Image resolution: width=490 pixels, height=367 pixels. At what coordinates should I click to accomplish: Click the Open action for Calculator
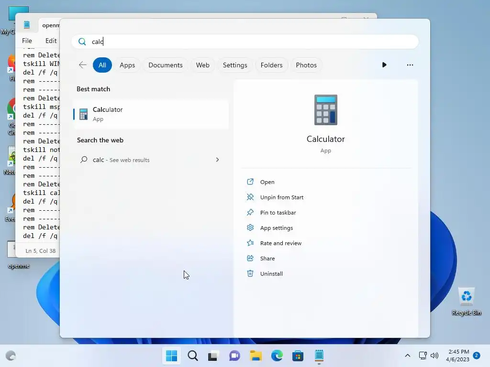(x=267, y=182)
